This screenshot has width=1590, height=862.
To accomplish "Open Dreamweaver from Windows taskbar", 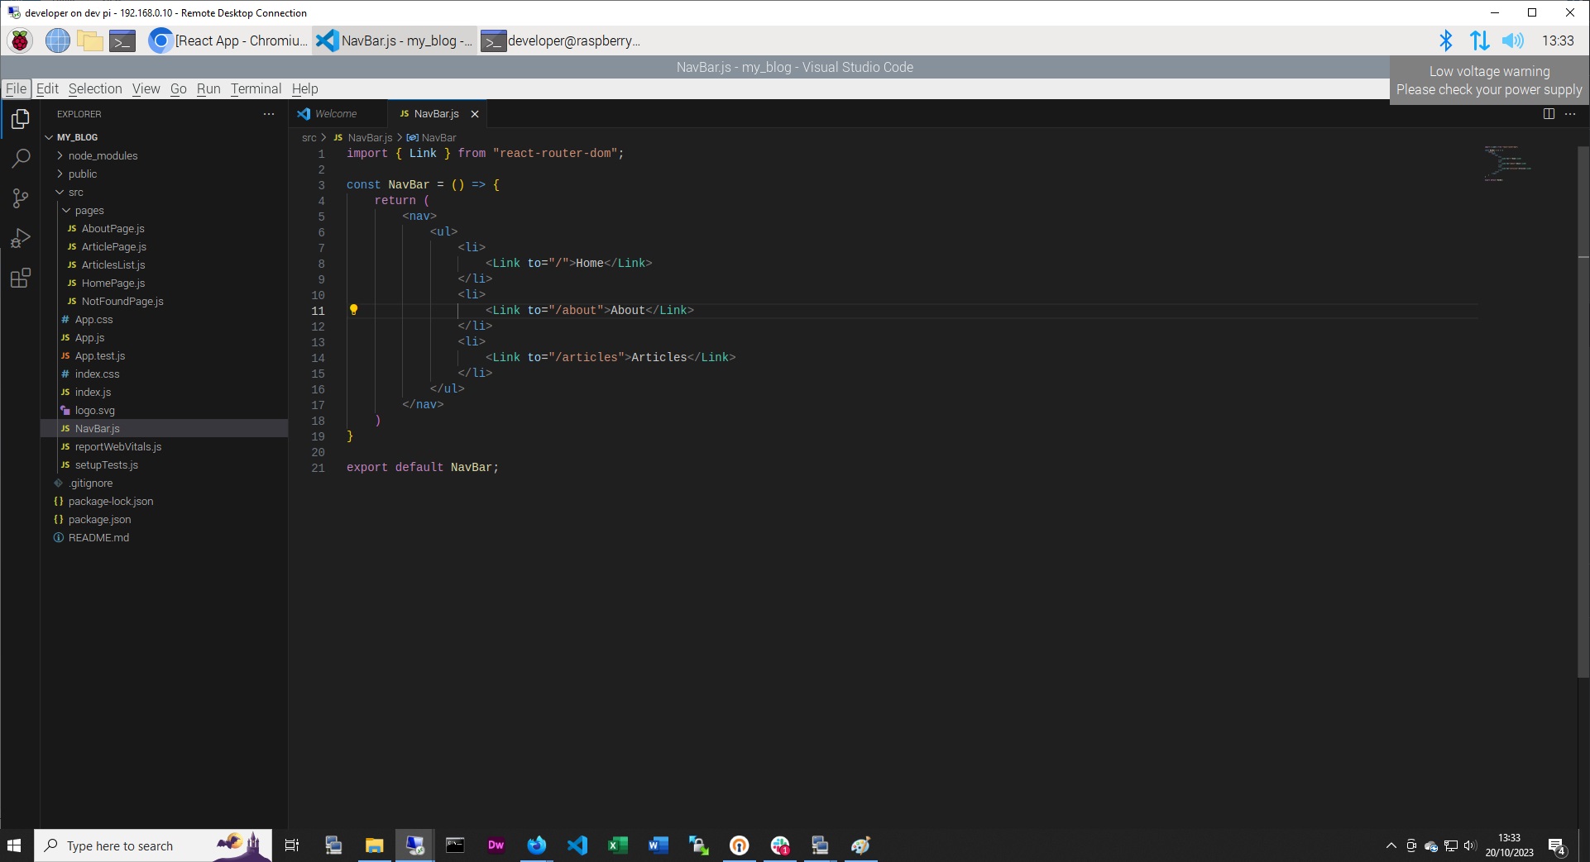I will 496,845.
